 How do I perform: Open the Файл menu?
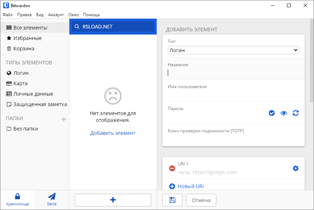click(8, 15)
